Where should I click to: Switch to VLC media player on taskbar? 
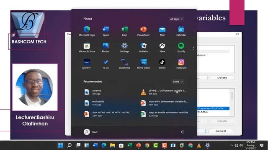point(199,145)
